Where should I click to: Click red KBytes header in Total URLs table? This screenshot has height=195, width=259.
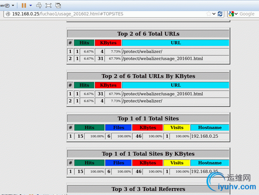click(108, 43)
